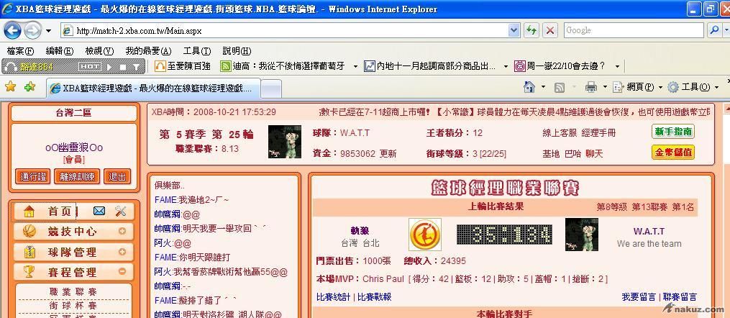Open the 內地十一月起調高部分商品出 link
The width and height of the screenshot is (730, 318).
(429, 66)
